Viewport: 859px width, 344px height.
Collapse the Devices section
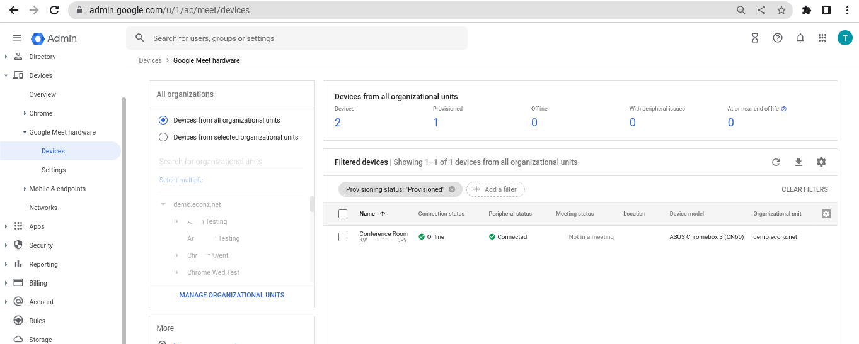[x=6, y=75]
